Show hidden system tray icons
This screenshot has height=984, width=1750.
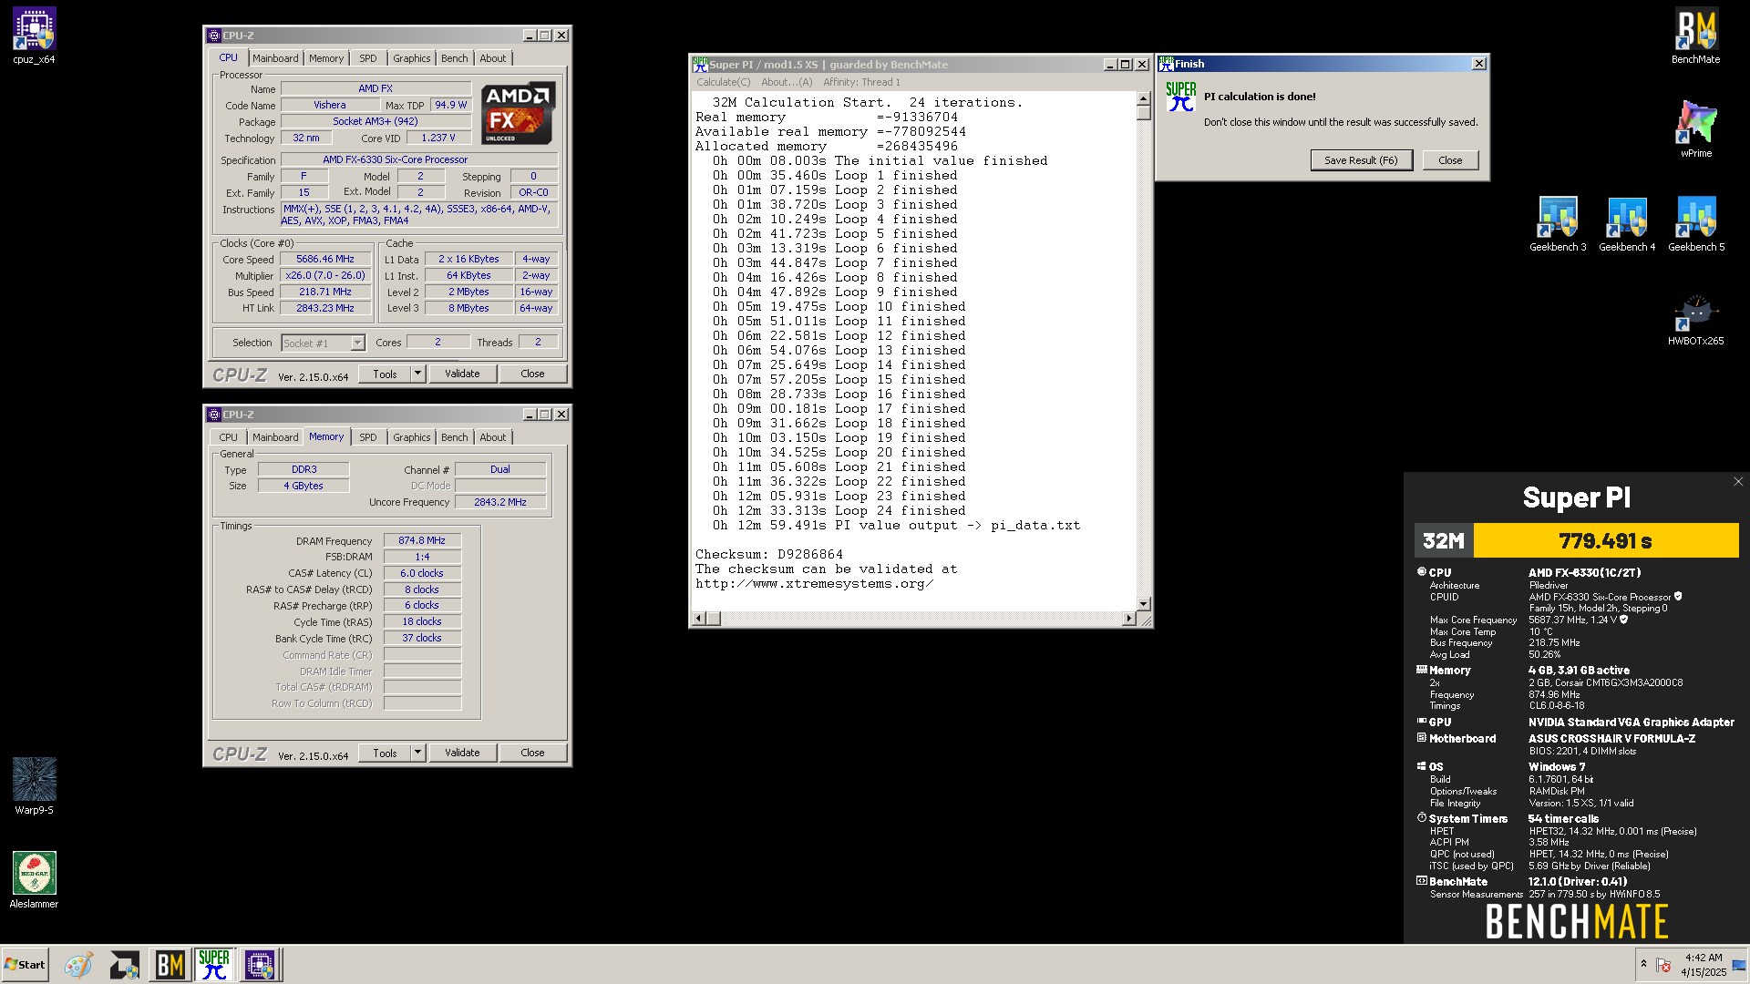point(1643,964)
